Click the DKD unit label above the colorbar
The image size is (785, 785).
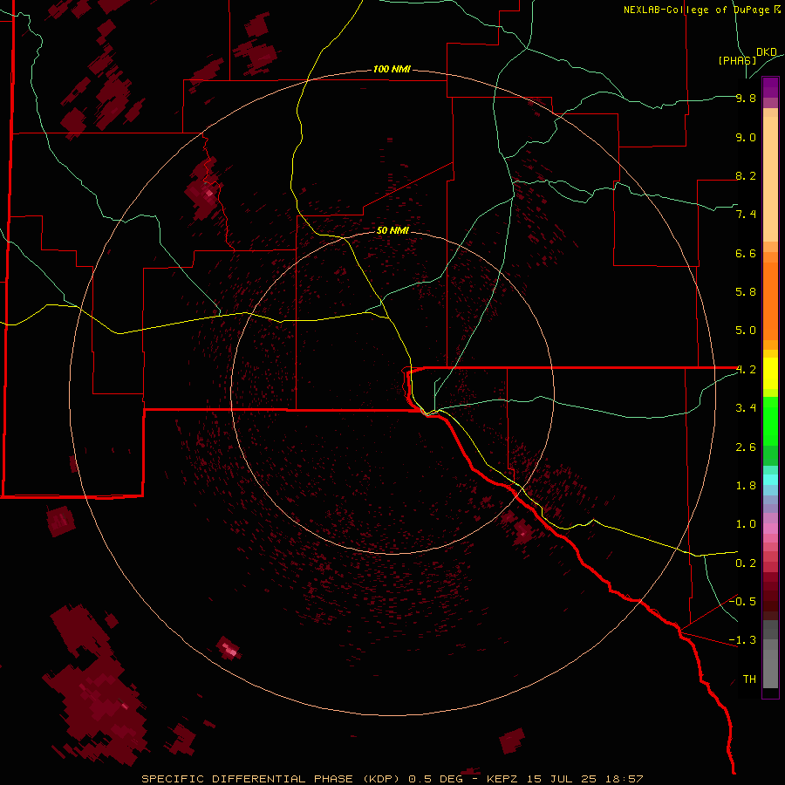[767, 51]
